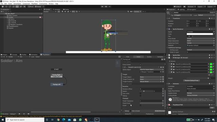Click the Action Browser button

pyautogui.click(x=160, y=111)
